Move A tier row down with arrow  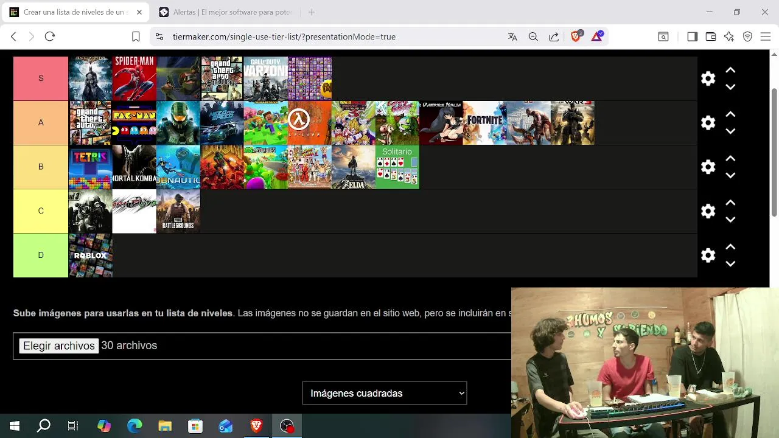tap(730, 131)
